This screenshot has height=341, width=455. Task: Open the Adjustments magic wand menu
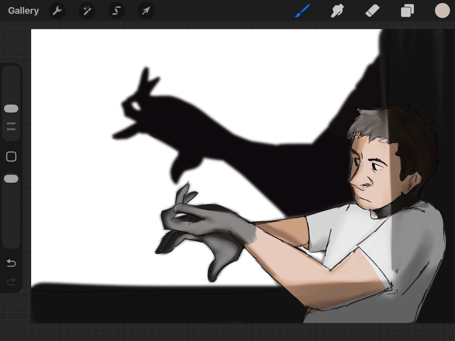(x=87, y=11)
